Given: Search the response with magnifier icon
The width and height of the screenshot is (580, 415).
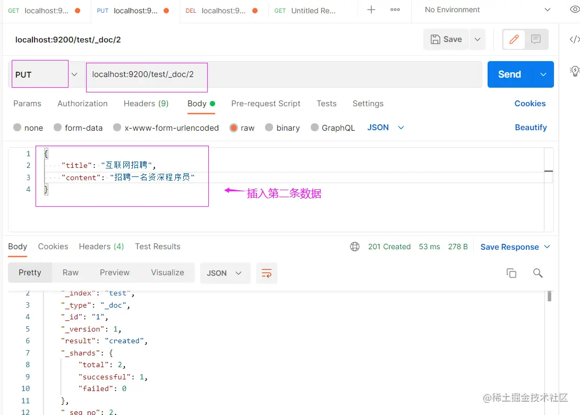Looking at the screenshot, I should [538, 273].
